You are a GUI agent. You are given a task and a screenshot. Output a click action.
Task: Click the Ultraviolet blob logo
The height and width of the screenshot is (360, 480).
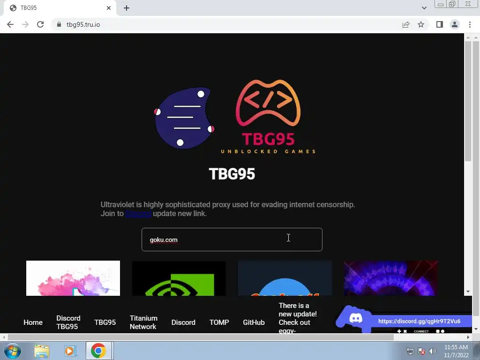pyautogui.click(x=184, y=118)
